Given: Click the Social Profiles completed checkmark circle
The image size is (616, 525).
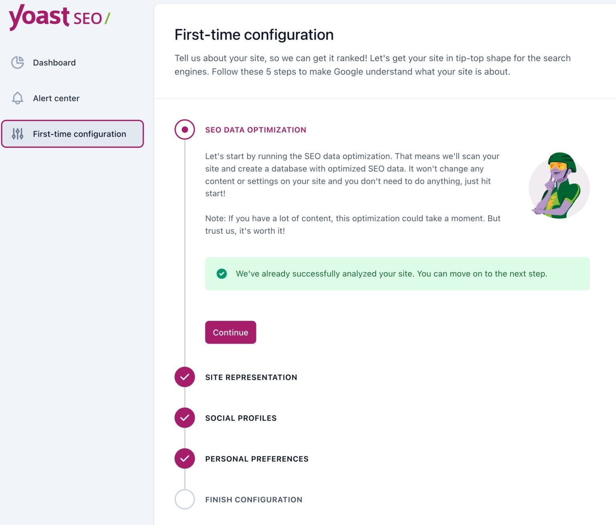Looking at the screenshot, I should click(184, 418).
